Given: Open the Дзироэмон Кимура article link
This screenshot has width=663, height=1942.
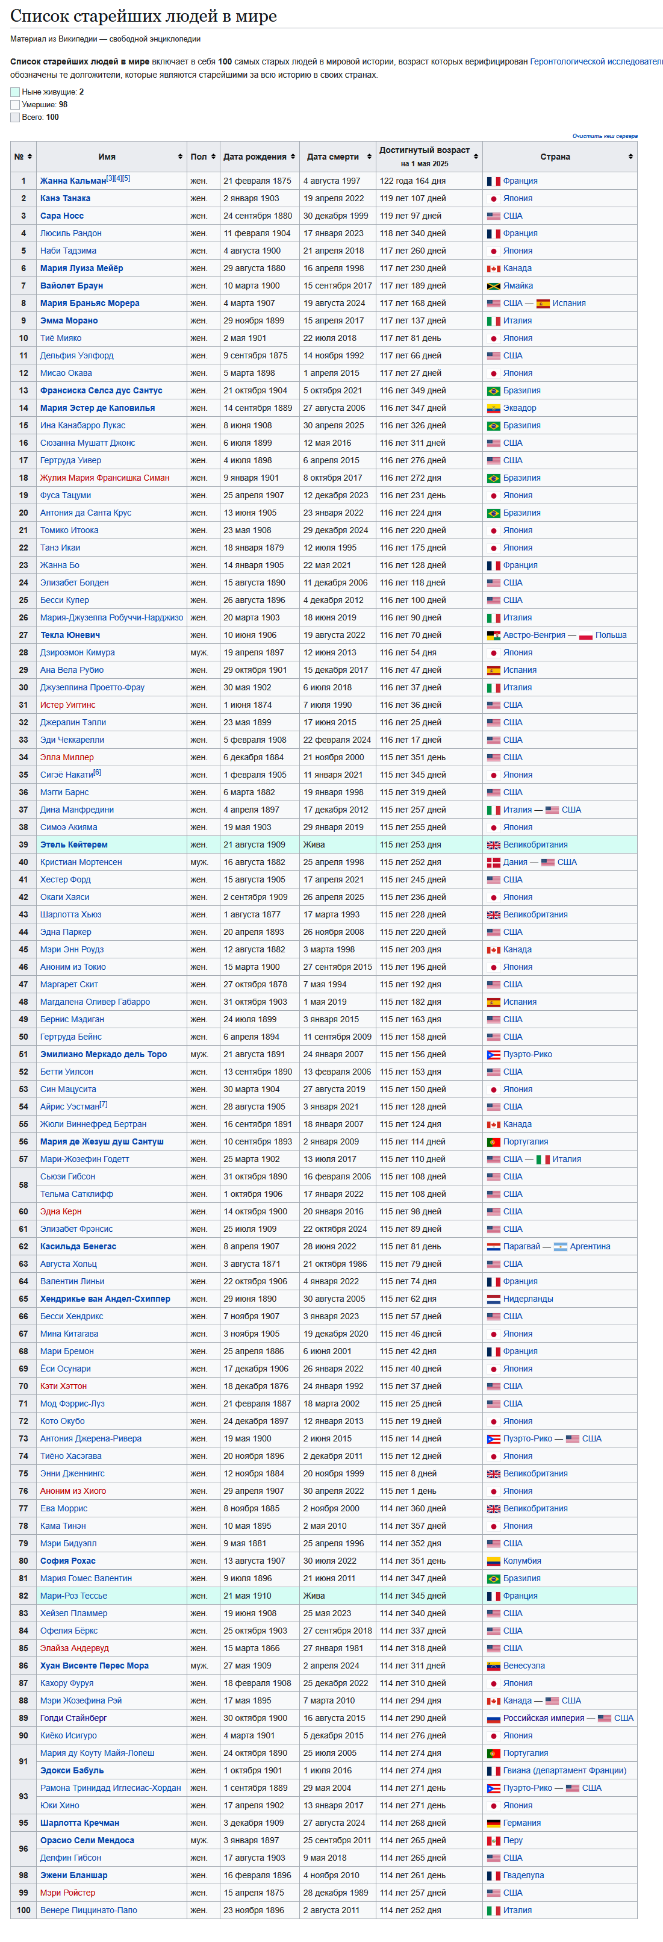Looking at the screenshot, I should click(78, 653).
